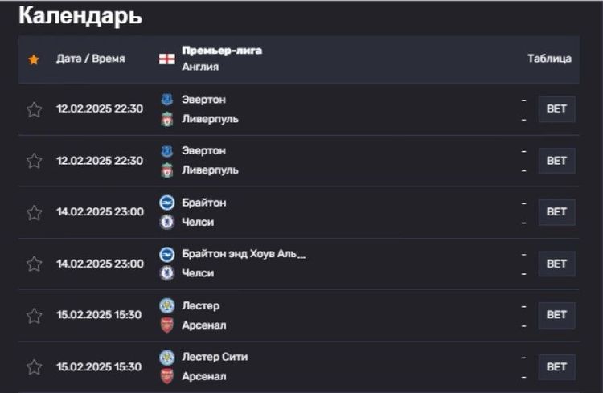Click the Leicester City crest beside "Лестер Сити"
This screenshot has height=393, width=603.
click(167, 358)
